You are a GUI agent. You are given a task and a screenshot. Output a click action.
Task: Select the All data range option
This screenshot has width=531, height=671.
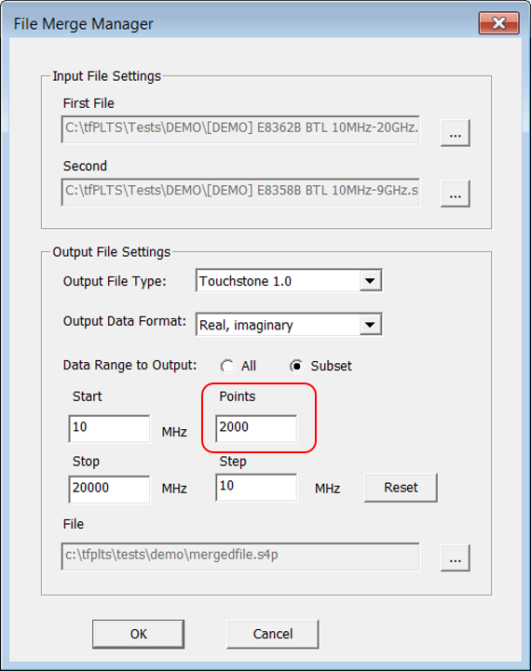tap(227, 366)
